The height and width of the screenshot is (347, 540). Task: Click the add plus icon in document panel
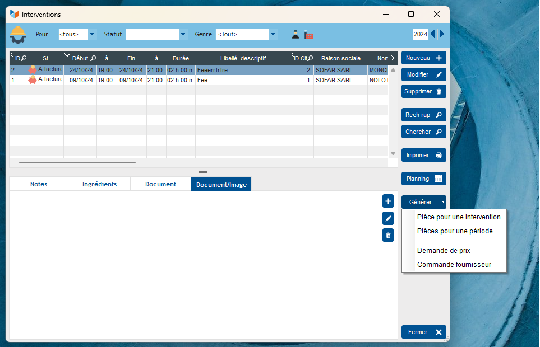pyautogui.click(x=388, y=201)
